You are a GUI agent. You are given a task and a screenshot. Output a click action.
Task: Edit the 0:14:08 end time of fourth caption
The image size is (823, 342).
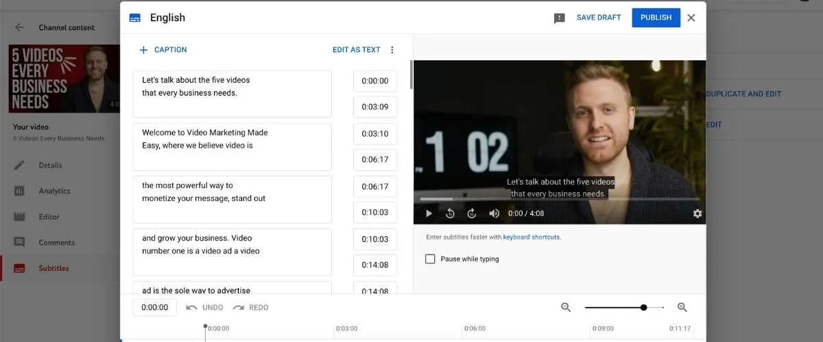point(375,265)
